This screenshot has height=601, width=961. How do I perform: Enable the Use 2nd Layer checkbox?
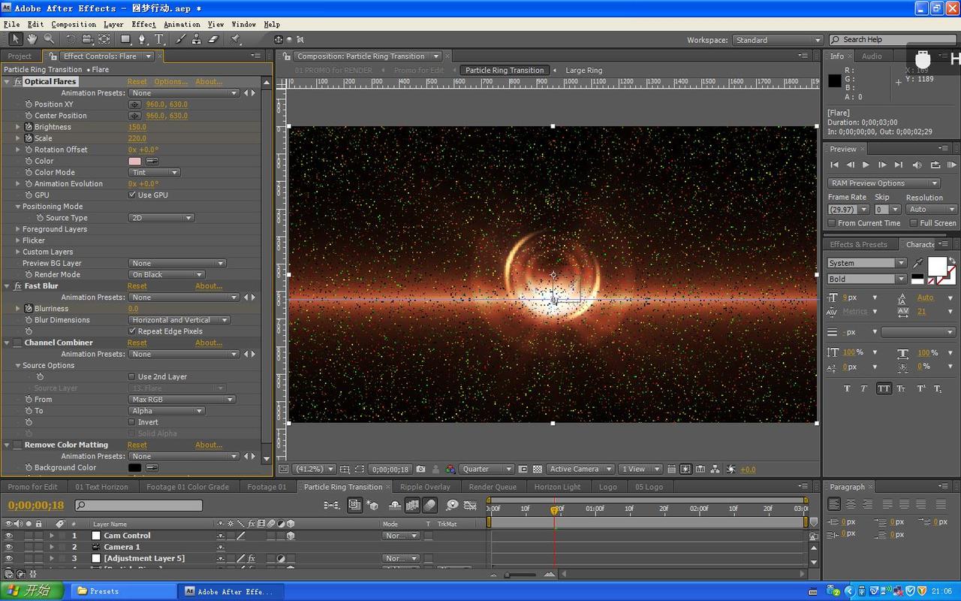[x=132, y=376]
